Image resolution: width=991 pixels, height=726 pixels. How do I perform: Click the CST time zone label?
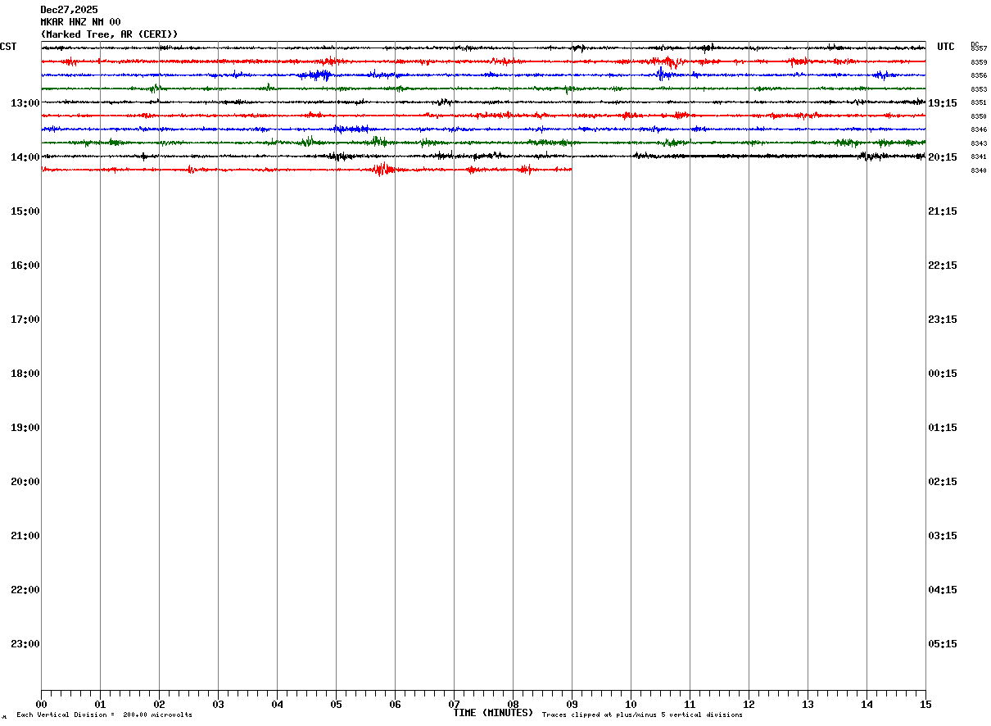click(x=8, y=47)
